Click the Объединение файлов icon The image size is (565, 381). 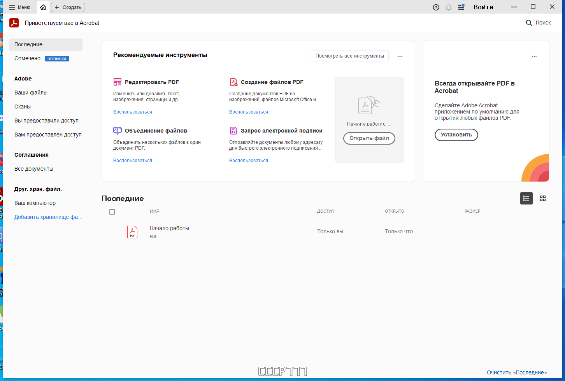click(118, 131)
